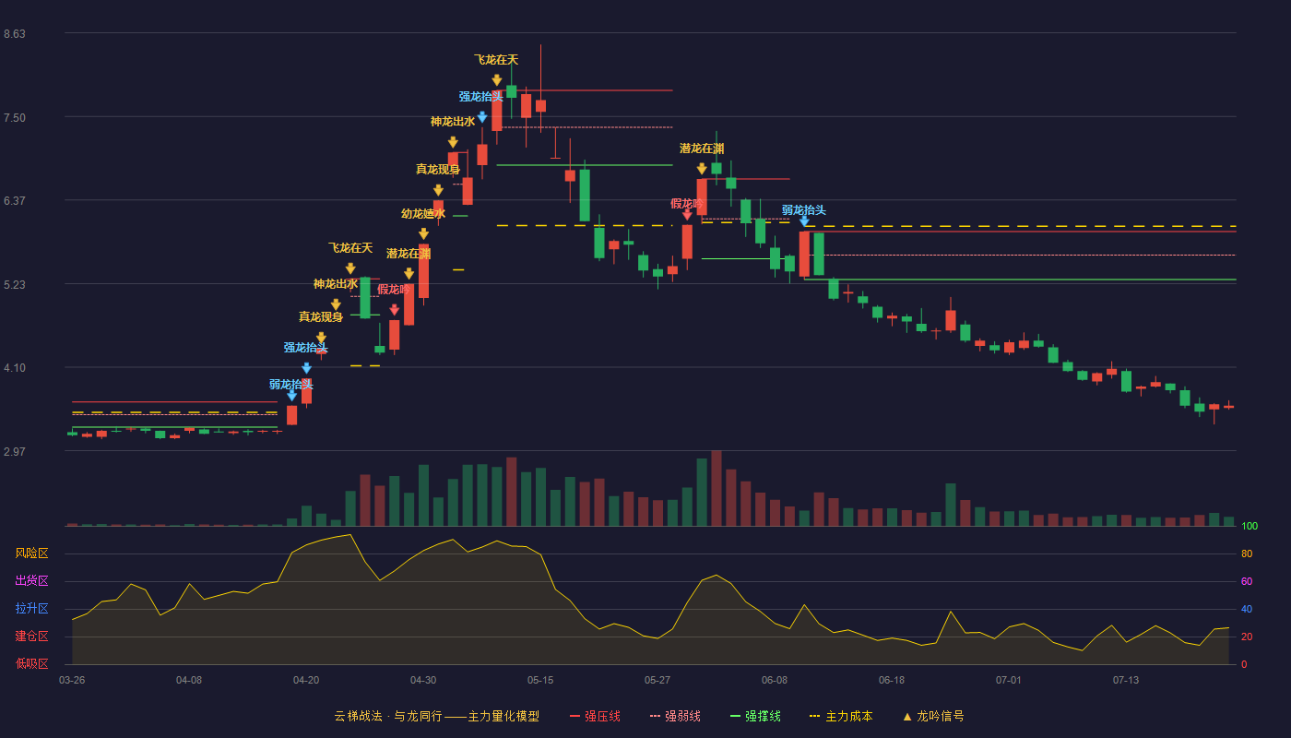Image resolution: width=1291 pixels, height=738 pixels.
Task: Click the 飞龙在天 arrow marker near the peak
Action: 496,80
